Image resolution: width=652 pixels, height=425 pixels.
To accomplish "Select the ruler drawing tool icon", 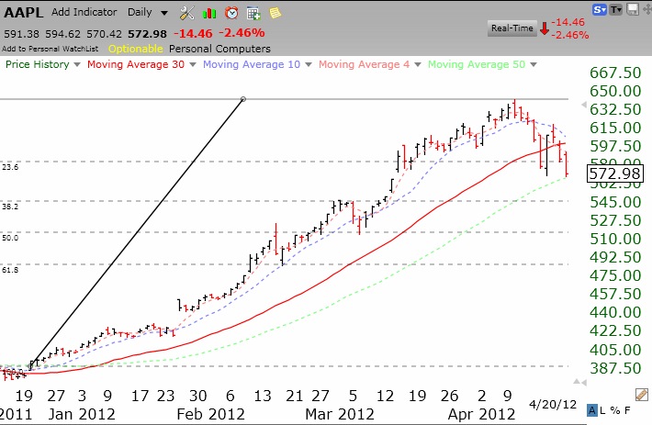I will (x=642, y=395).
